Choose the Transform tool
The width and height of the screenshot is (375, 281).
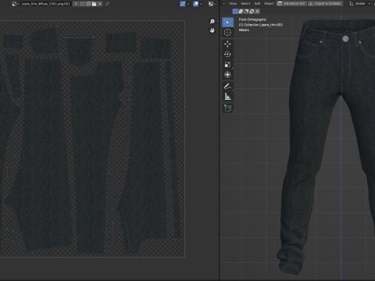coord(227,75)
